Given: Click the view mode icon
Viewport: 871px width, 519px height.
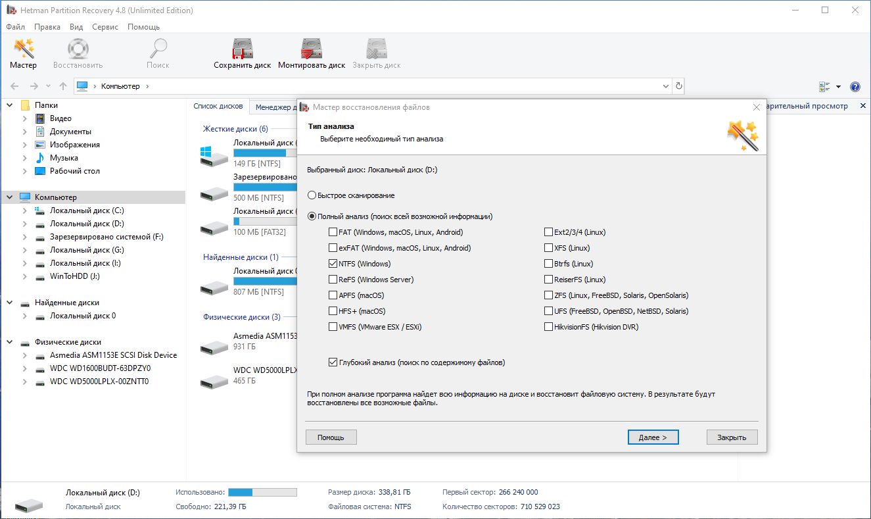Looking at the screenshot, I should tap(824, 87).
